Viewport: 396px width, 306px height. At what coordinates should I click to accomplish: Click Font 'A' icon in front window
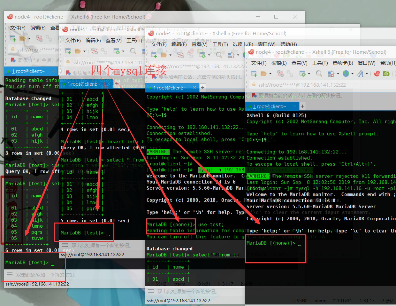[360, 74]
